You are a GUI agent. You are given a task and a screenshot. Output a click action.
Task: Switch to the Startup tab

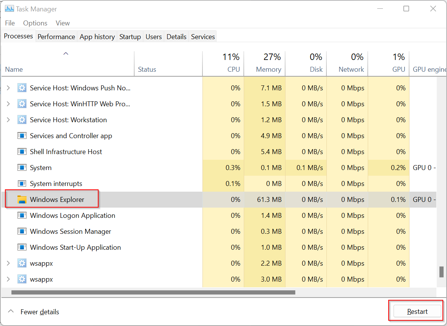coord(130,37)
